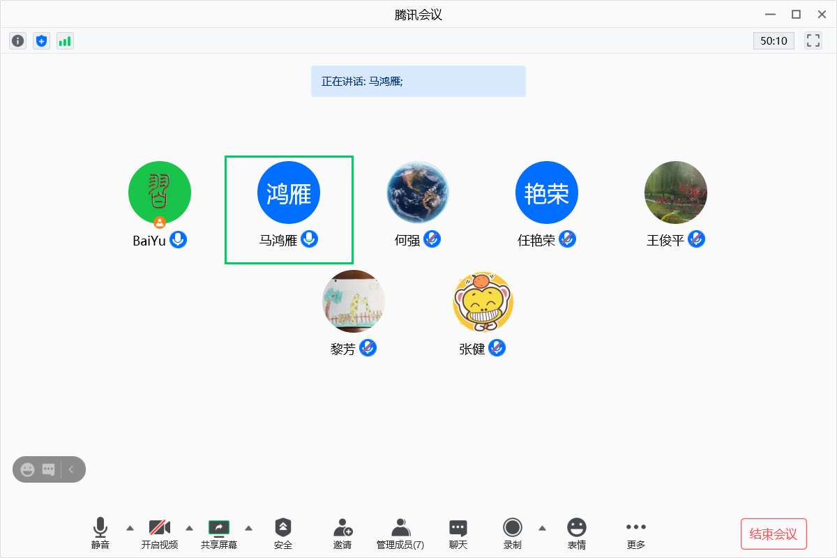Check the network signal status icon
837x558 pixels.
(x=65, y=41)
